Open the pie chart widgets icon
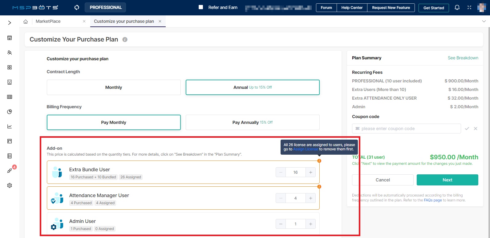The height and width of the screenshot is (238, 490). (x=10, y=112)
